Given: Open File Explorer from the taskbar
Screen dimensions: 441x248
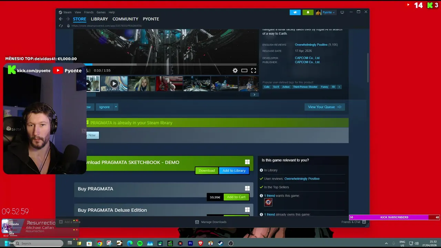Looking at the screenshot, I should 79,244.
